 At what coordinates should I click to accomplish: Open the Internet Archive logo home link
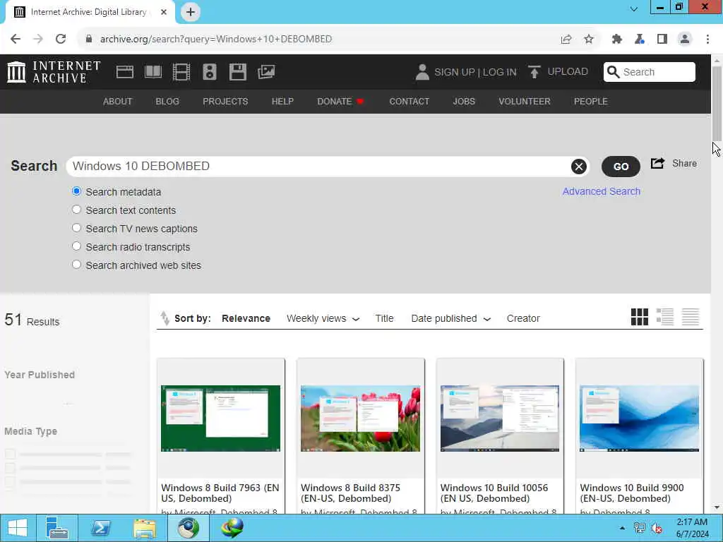pyautogui.click(x=54, y=72)
